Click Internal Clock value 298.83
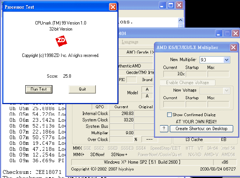Viewport: 240px width, 178px height. tap(122, 113)
